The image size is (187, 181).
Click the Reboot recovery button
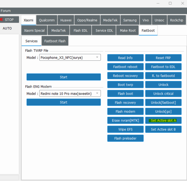point(125,76)
